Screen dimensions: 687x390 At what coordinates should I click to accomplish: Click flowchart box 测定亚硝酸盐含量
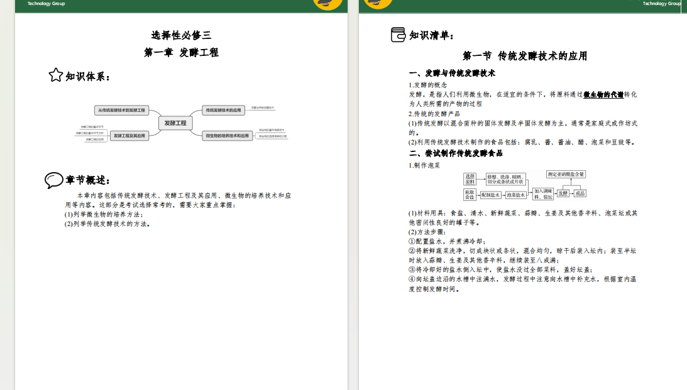[x=566, y=174]
